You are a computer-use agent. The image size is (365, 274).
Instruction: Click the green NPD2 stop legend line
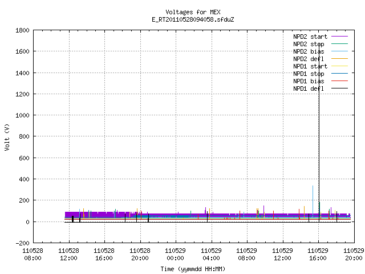point(340,44)
